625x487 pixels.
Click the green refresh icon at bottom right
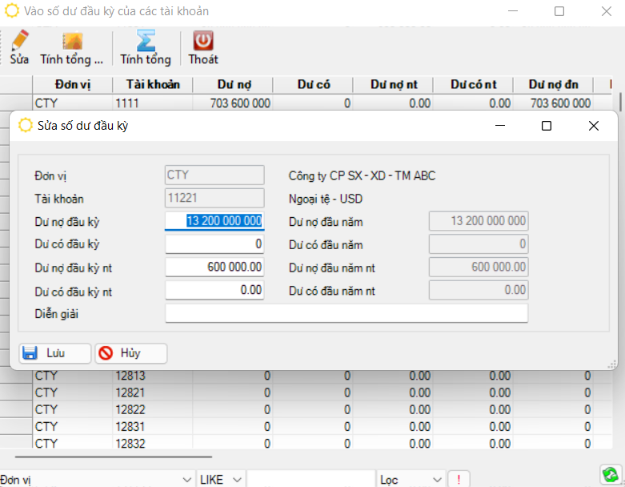pos(611,476)
